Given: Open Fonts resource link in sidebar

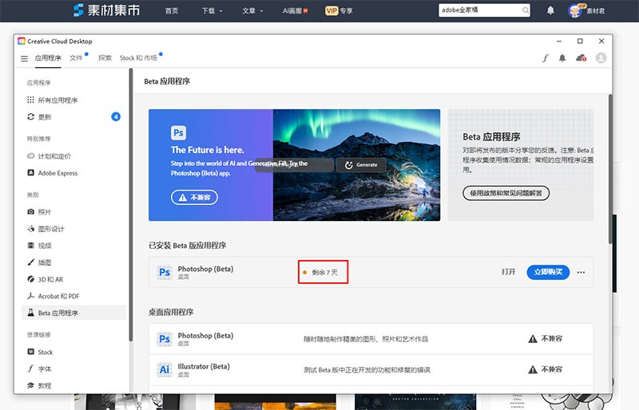Looking at the screenshot, I should click(39, 369).
